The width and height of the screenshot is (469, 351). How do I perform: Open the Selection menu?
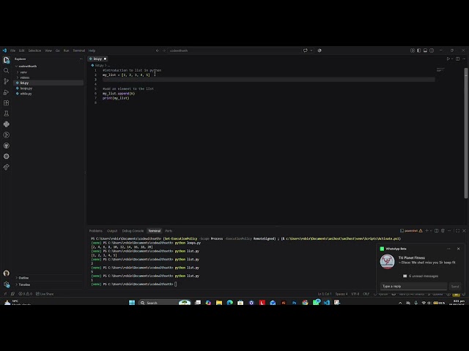pos(34,50)
